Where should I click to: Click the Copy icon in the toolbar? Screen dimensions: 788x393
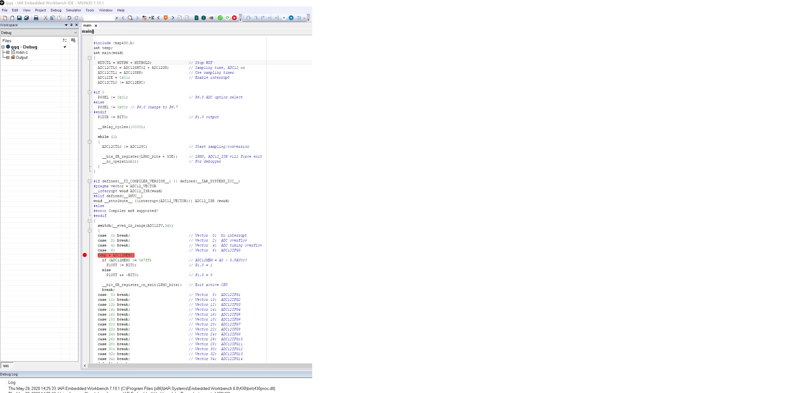[52, 18]
